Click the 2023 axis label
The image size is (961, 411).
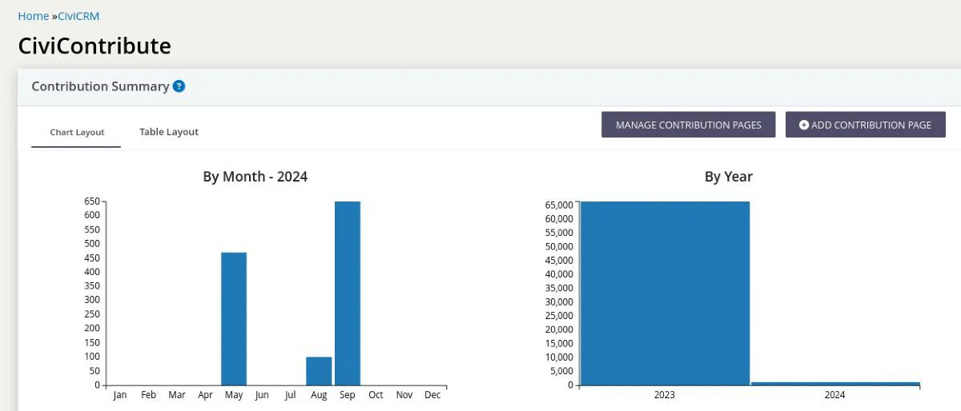click(665, 395)
